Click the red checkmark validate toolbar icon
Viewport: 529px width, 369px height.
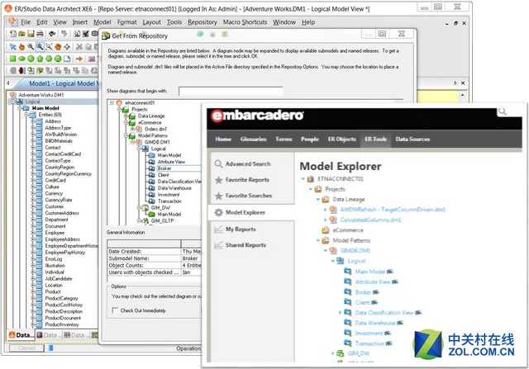(86, 33)
